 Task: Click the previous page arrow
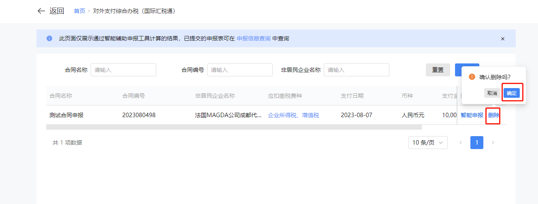click(x=461, y=143)
